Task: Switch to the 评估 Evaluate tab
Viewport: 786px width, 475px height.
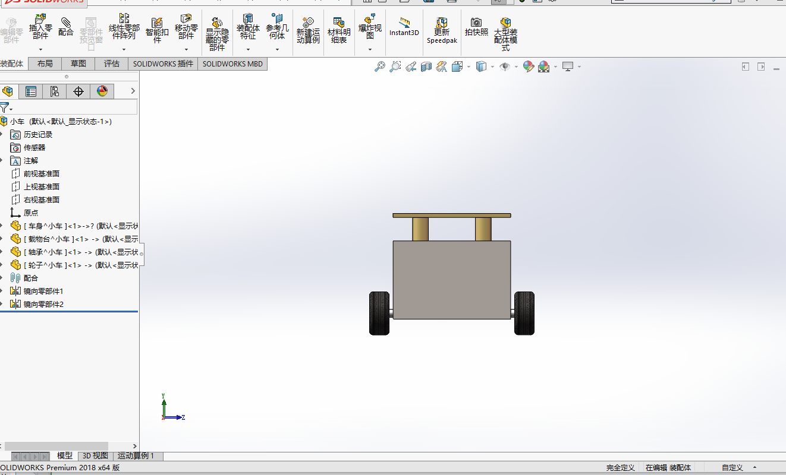Action: tap(112, 64)
